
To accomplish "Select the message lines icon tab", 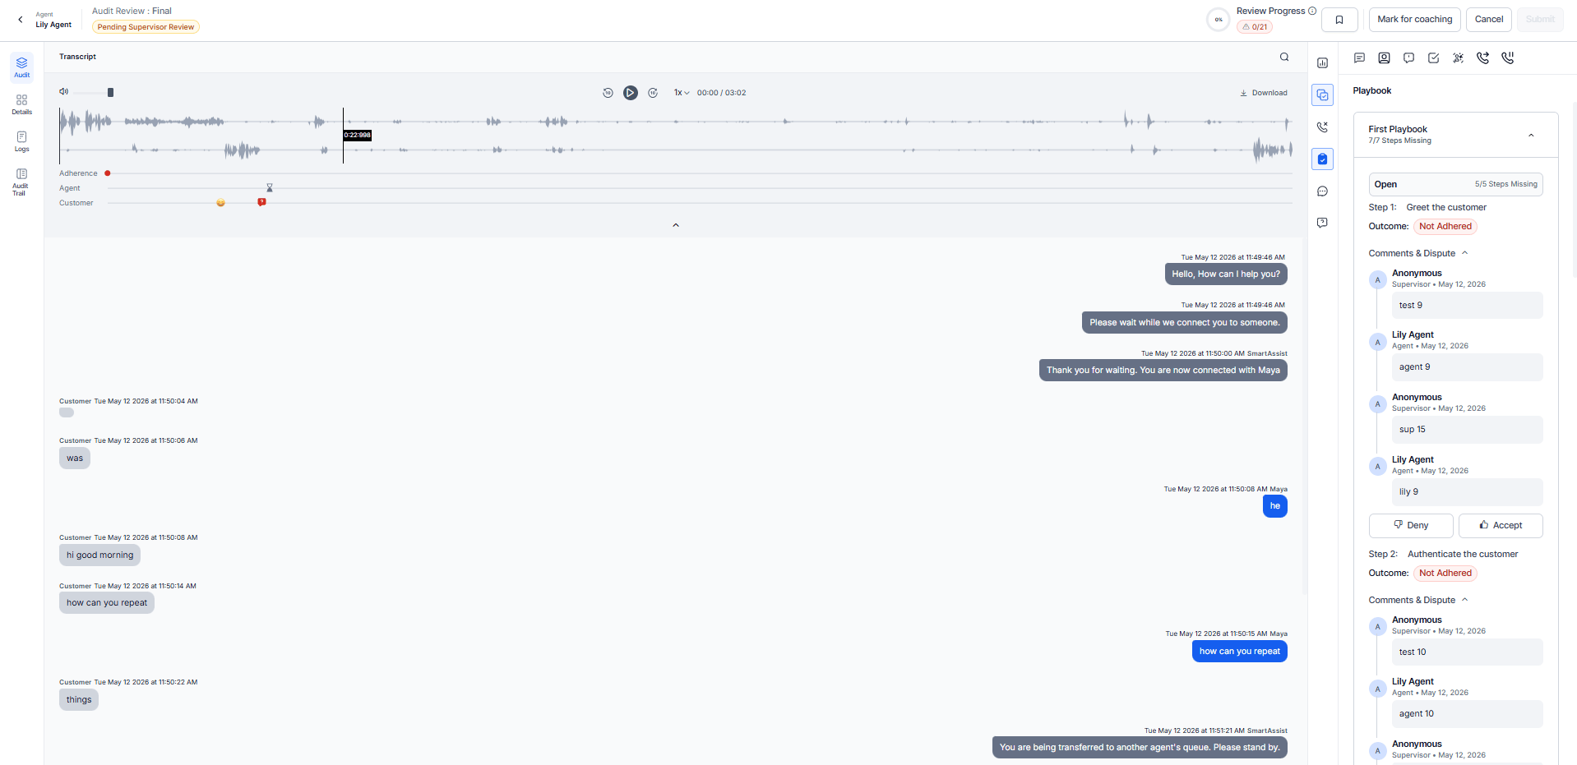I will [x=1359, y=58].
